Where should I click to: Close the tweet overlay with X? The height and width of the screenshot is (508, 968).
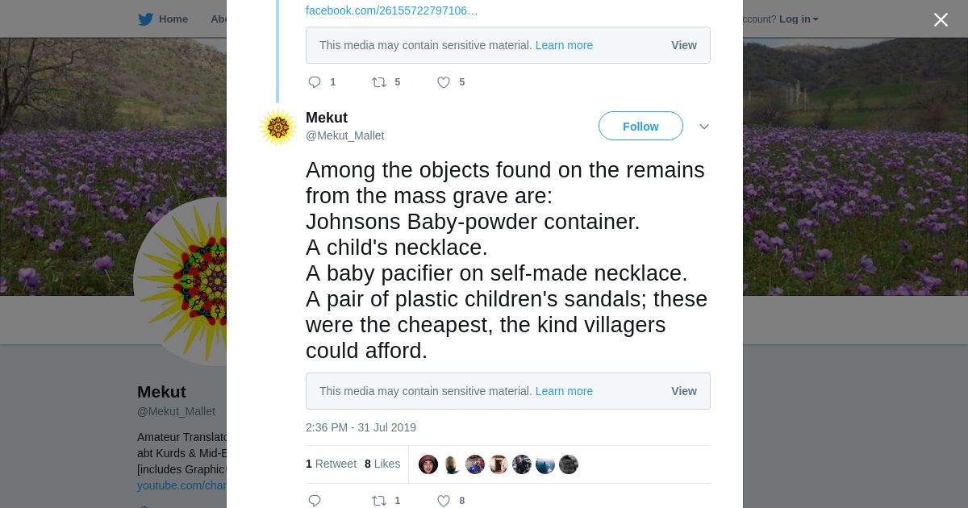click(x=941, y=20)
